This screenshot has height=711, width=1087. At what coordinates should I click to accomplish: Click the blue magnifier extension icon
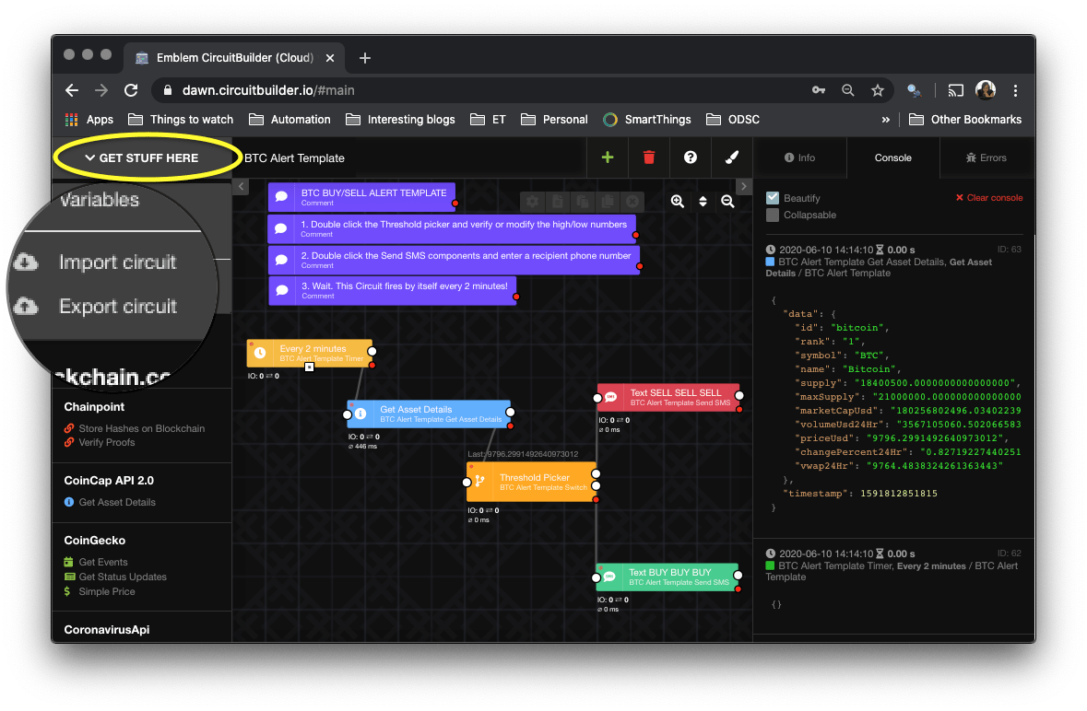(915, 90)
